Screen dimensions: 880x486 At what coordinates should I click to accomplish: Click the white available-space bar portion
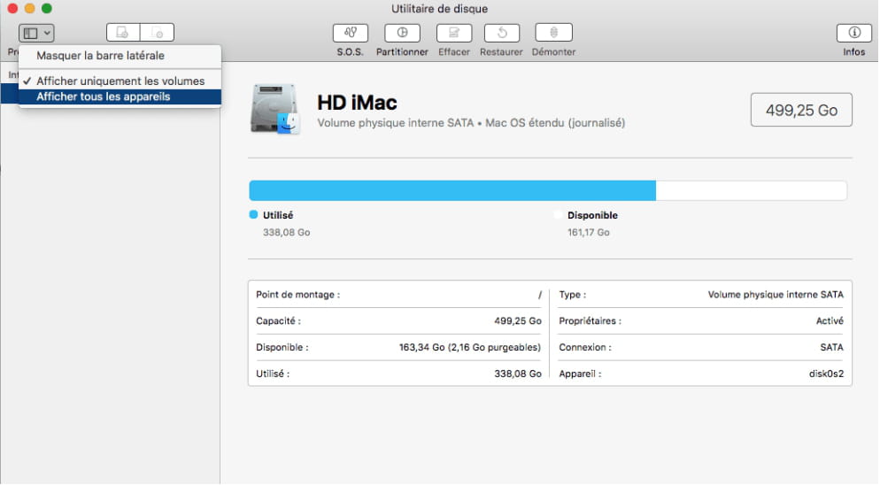point(751,191)
